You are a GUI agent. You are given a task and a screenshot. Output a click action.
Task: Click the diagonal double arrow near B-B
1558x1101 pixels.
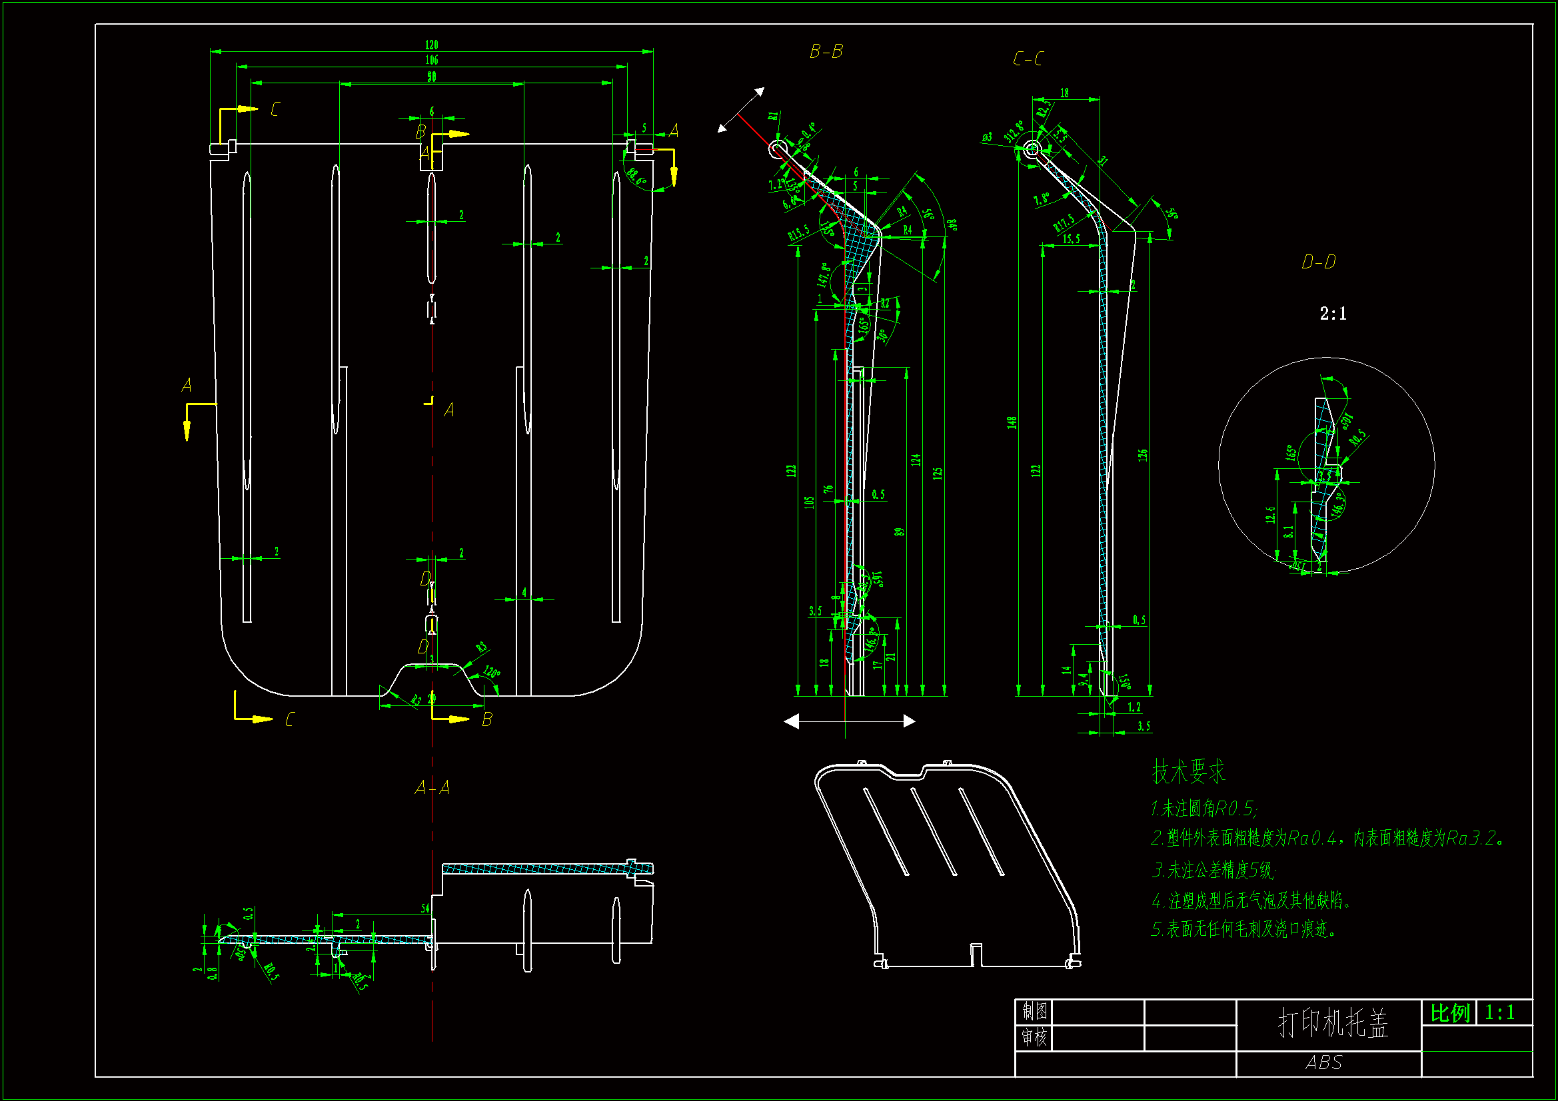click(742, 109)
